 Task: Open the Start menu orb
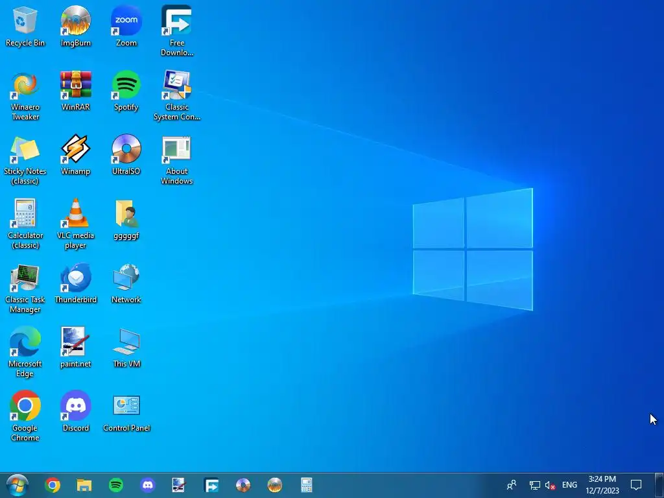point(17,485)
